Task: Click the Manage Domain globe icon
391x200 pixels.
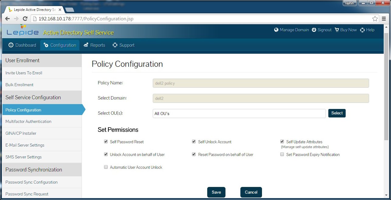Action: pos(276,30)
